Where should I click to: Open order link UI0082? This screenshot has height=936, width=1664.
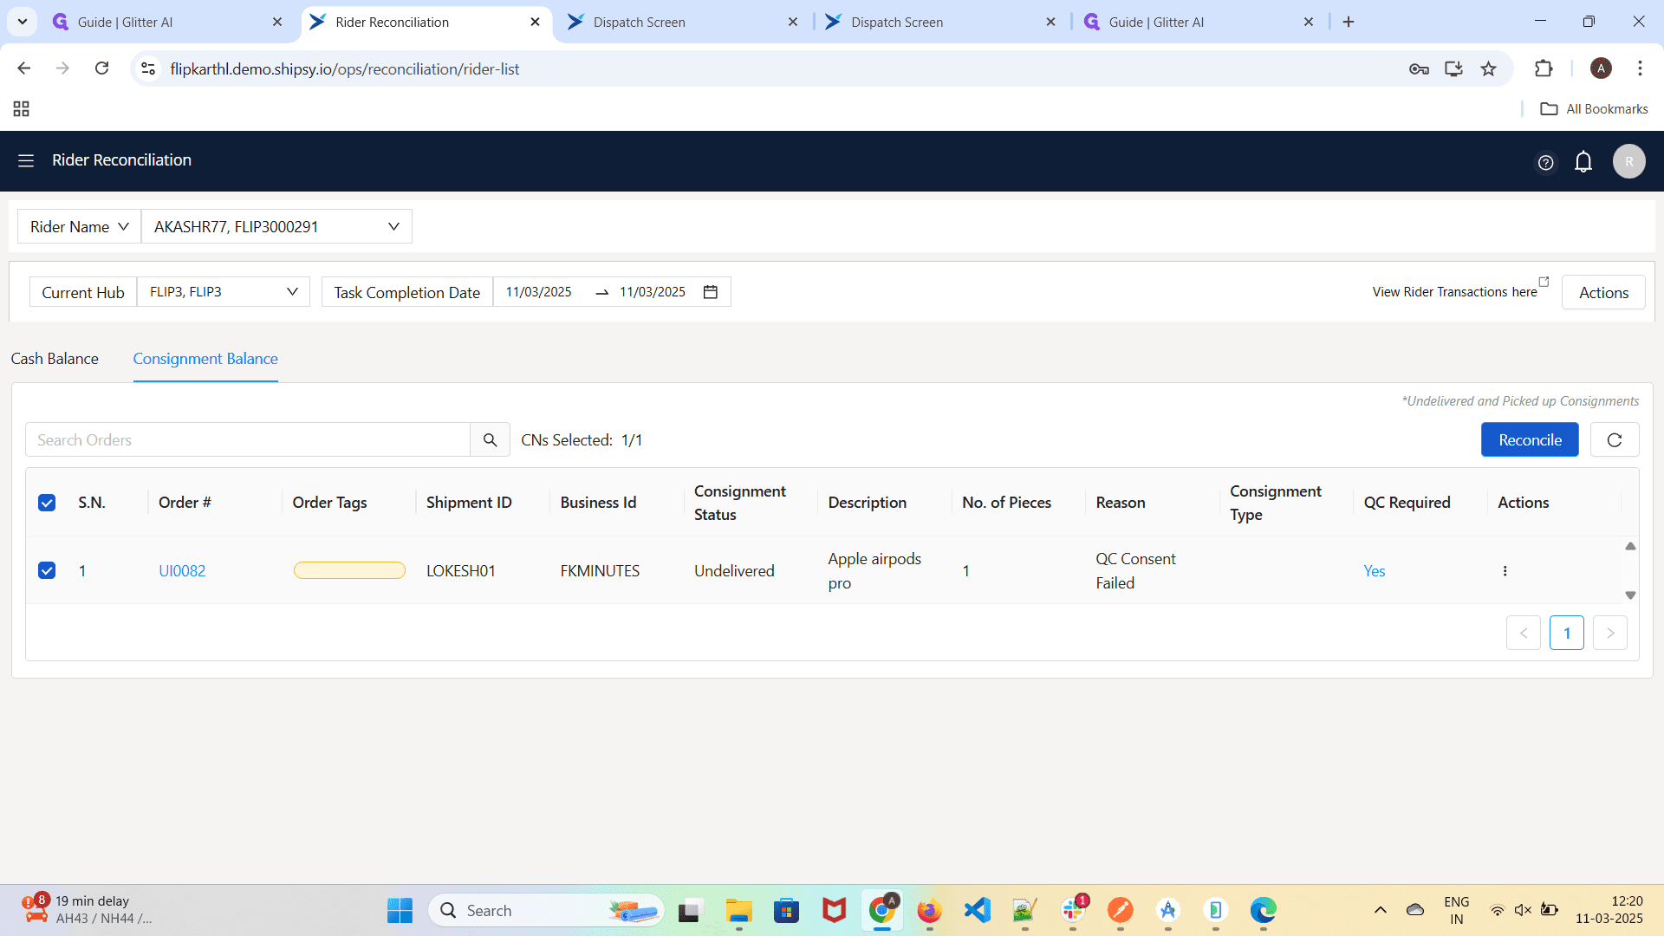point(182,570)
